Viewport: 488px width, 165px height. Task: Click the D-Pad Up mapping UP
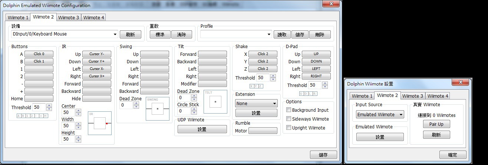pos(316,54)
